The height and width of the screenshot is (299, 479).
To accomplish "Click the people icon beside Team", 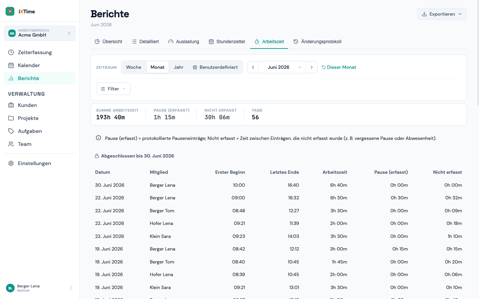I will pos(11,144).
